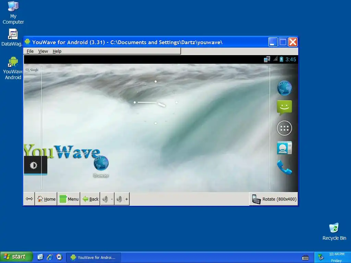The width and height of the screenshot is (351, 263).
Task: Select the DataWag desktop shortcut
Action: [x=12, y=37]
